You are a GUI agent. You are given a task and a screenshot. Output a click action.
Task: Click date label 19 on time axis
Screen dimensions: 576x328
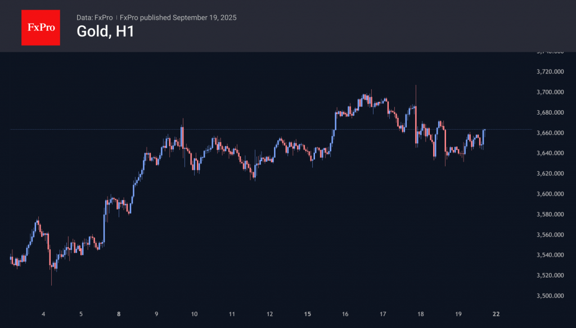(458, 315)
